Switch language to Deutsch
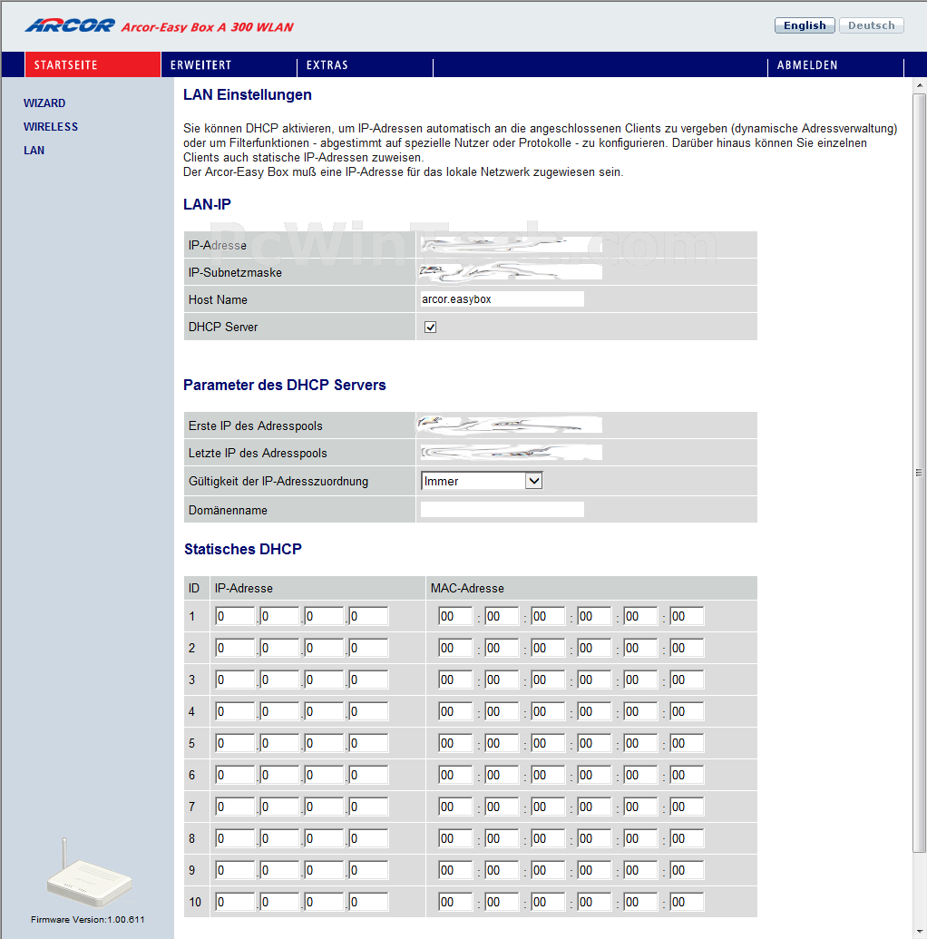This screenshot has width=927, height=939. click(872, 25)
